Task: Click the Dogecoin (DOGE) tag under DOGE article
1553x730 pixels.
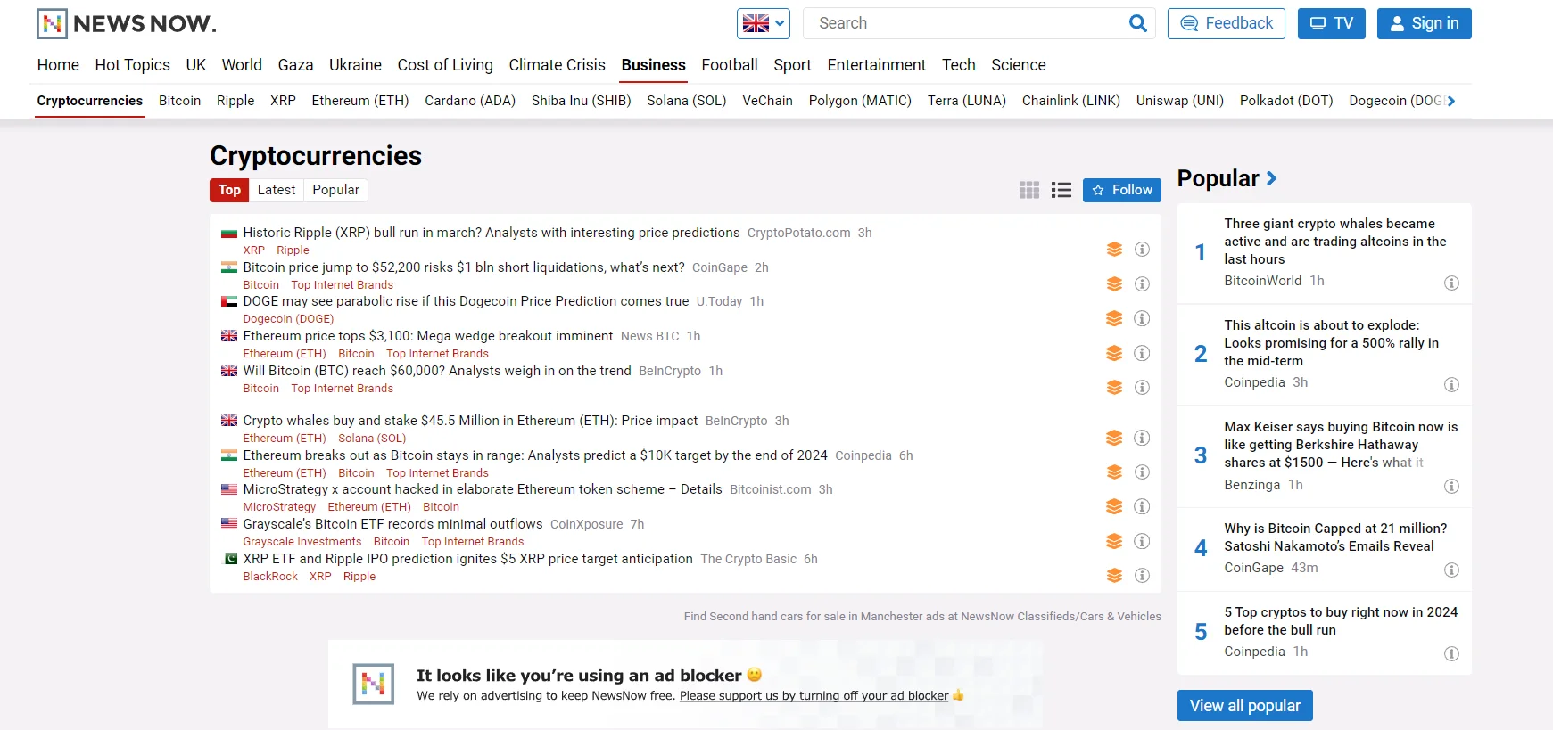Action: pyautogui.click(x=288, y=319)
